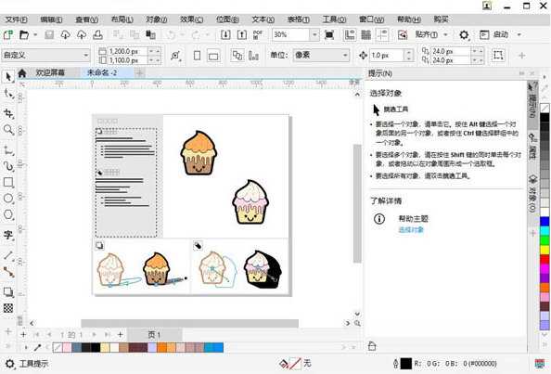The height and width of the screenshot is (374, 551).
Task: Create a new document from toolbar
Action: tap(7, 34)
